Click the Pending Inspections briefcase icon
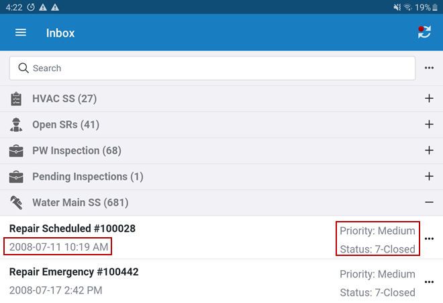443x303 pixels. [x=16, y=177]
